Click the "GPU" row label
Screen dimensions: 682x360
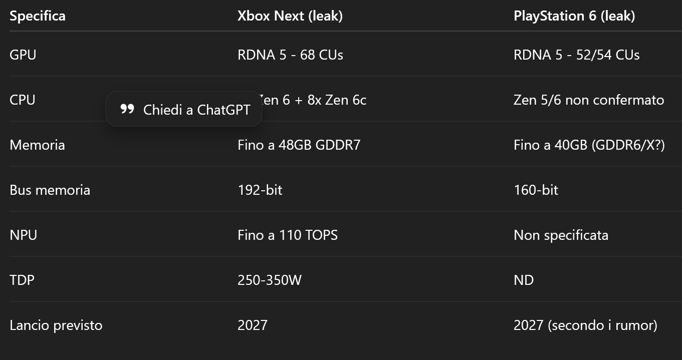[23, 55]
